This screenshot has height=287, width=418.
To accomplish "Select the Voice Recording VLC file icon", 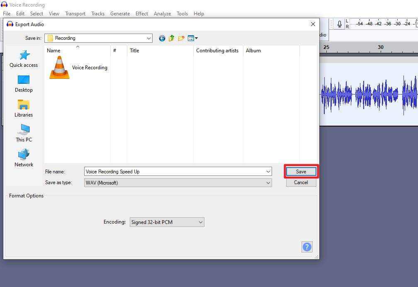I will (59, 68).
